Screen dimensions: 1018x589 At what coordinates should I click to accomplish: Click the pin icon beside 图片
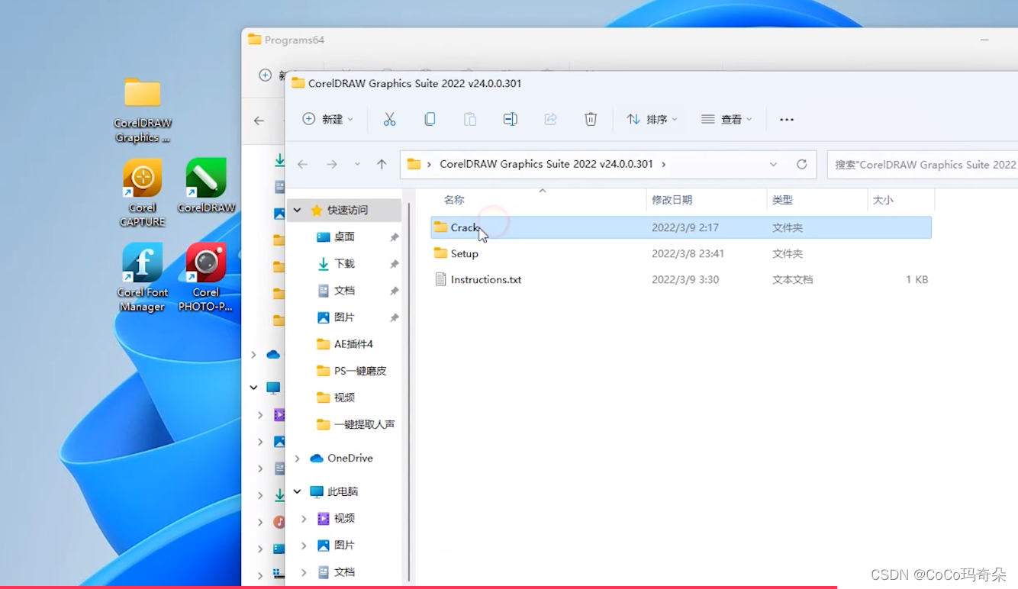395,317
